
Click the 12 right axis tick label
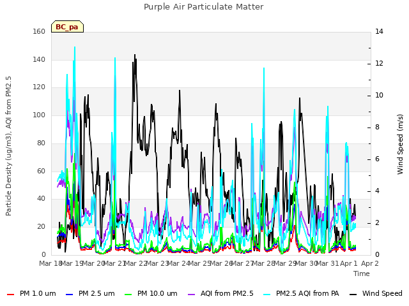click(379, 64)
